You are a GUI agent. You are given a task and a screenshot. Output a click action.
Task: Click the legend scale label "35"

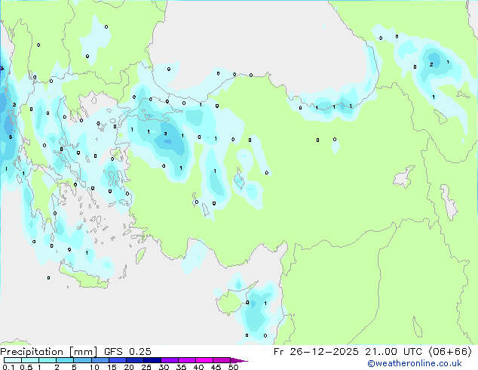pos(181,367)
